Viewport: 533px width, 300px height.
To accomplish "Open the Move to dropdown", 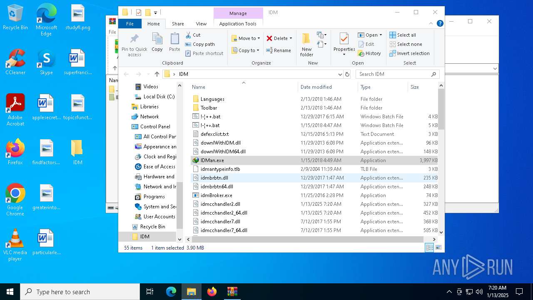I will click(246, 38).
